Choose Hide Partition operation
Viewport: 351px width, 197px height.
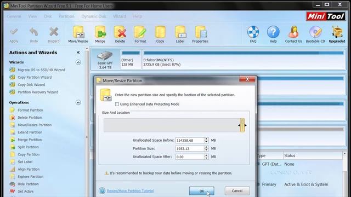[28, 184]
